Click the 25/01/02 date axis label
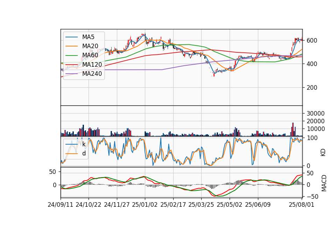This screenshot has width=336, height=241. click(x=145, y=205)
